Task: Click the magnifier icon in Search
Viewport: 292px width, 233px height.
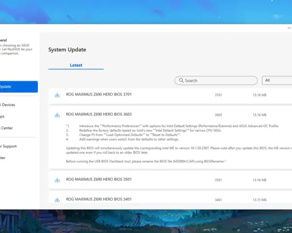Action: coord(181,80)
